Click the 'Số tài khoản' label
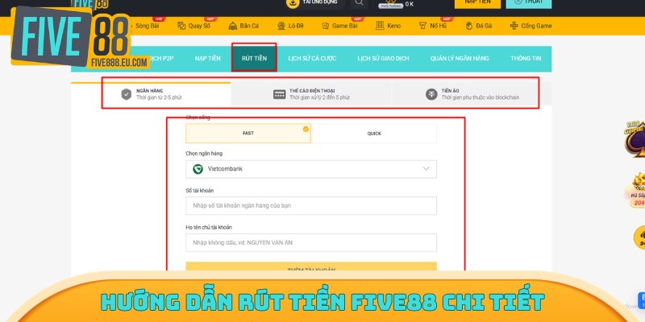The height and width of the screenshot is (322, 645). (199, 191)
